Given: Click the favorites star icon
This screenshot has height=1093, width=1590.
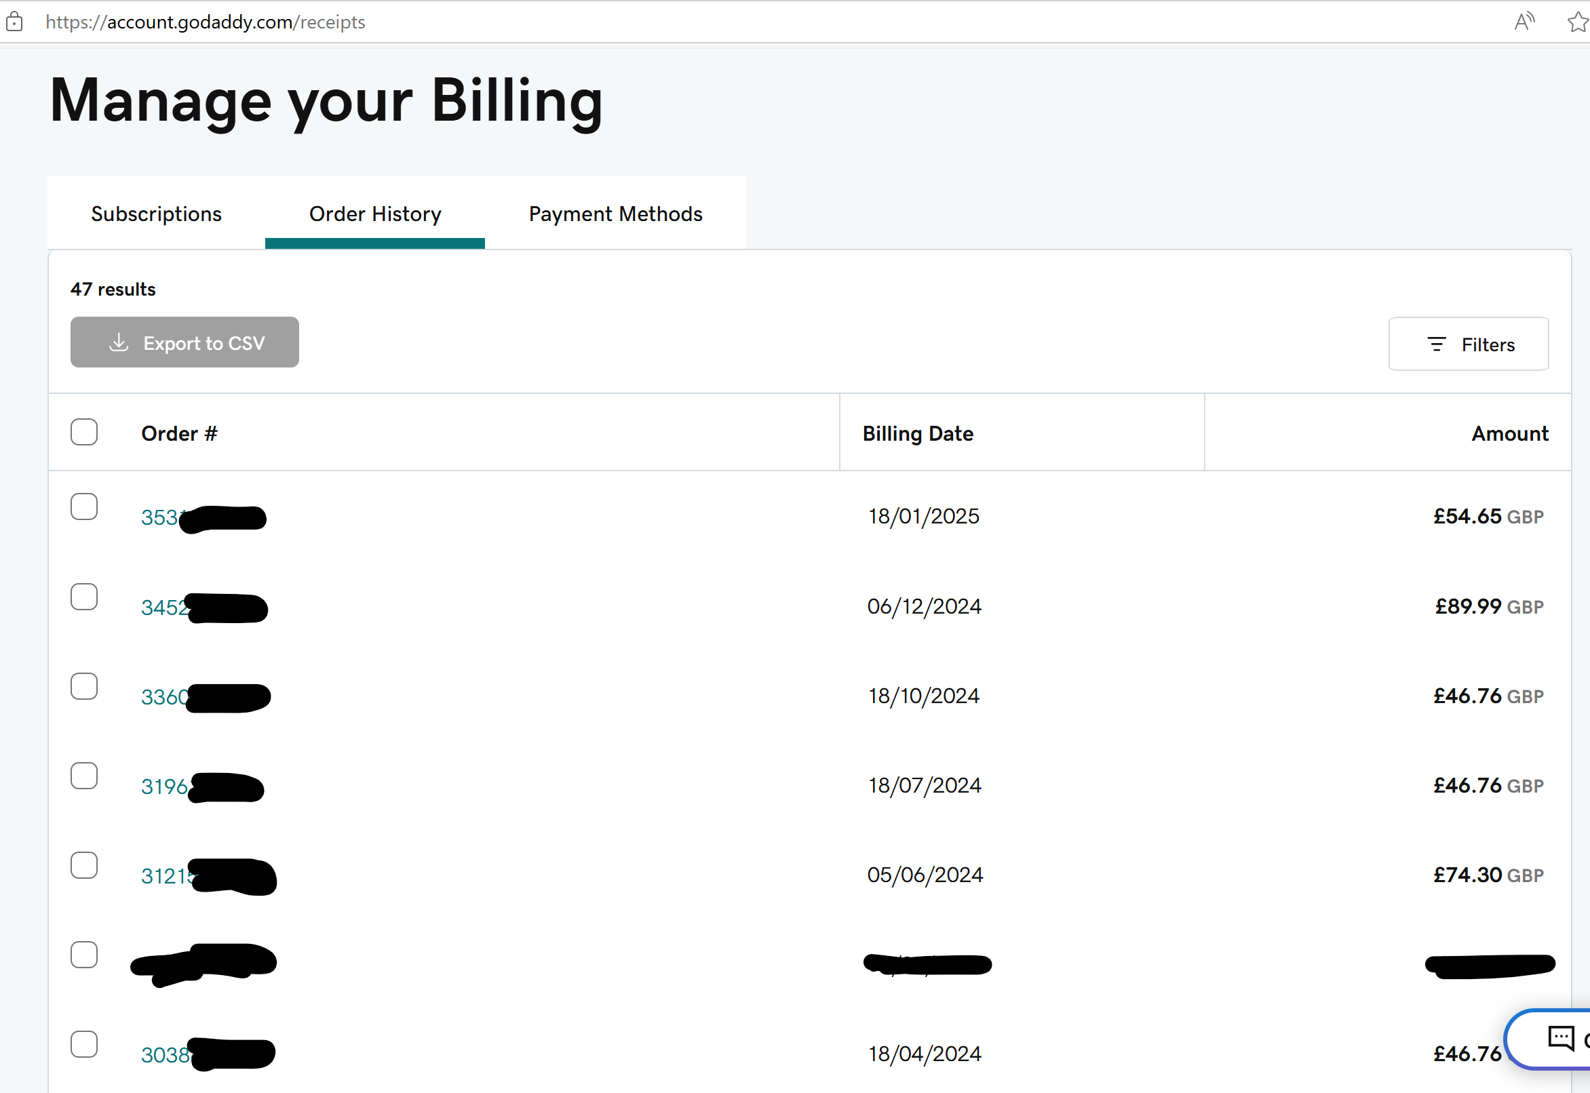Looking at the screenshot, I should click(x=1578, y=22).
